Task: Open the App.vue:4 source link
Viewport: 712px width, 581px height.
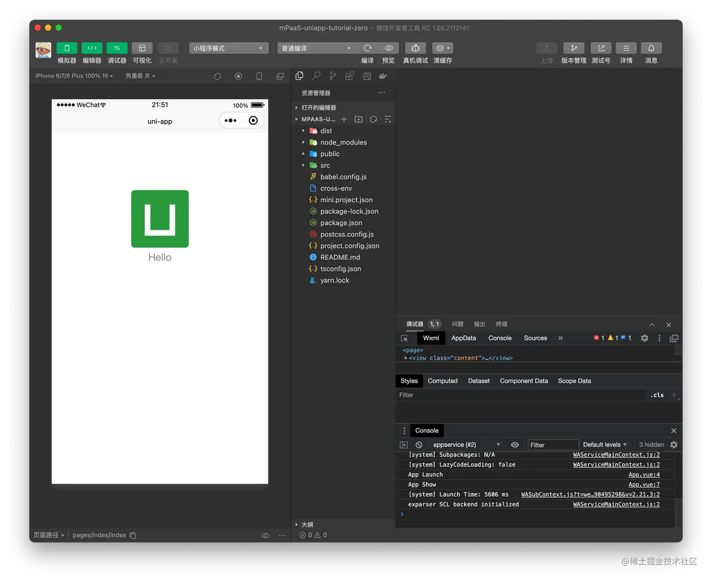Action: click(x=644, y=475)
